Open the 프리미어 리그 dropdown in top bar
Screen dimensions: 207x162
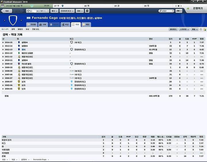pos(67,11)
